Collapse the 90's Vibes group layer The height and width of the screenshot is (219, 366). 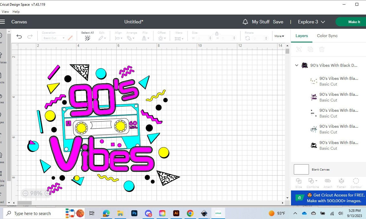tap(296, 65)
